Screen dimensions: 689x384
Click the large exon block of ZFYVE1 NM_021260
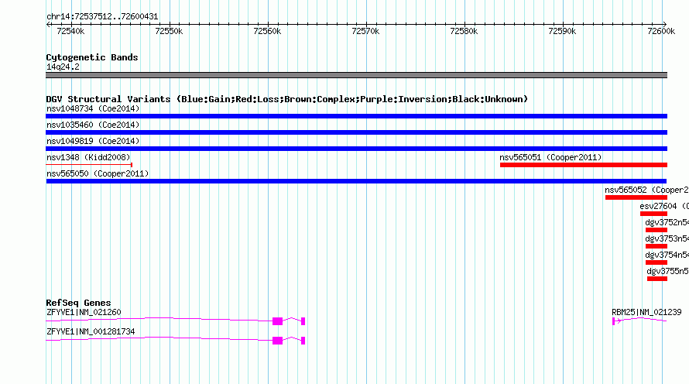click(277, 321)
